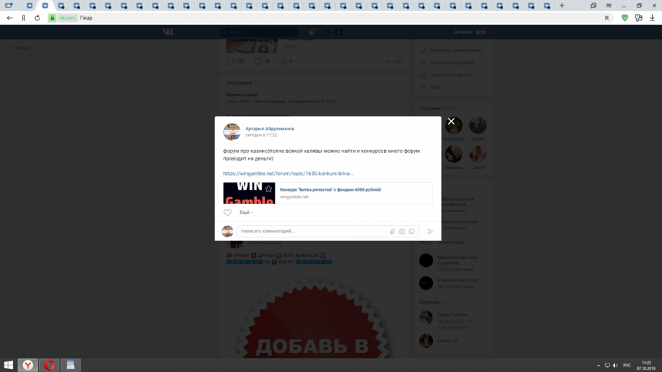Open the 'Maybelline New York' group link

pyautogui.click(x=457, y=260)
